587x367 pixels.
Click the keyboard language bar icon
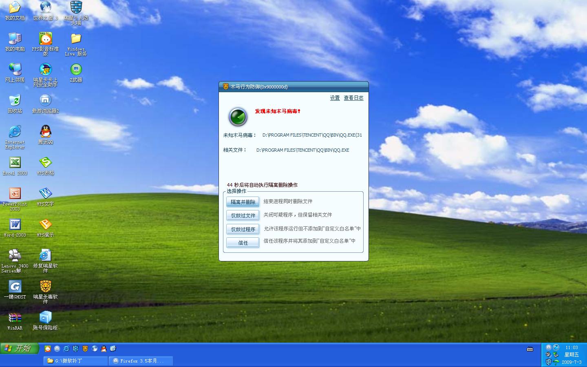tap(530, 349)
